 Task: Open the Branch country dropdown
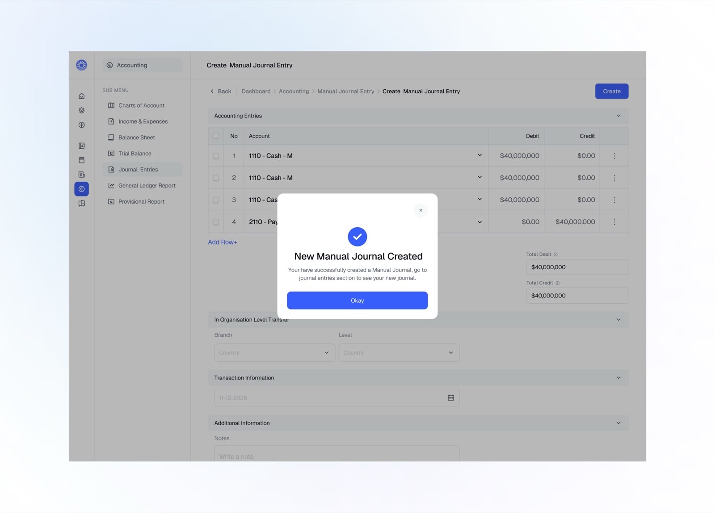274,353
